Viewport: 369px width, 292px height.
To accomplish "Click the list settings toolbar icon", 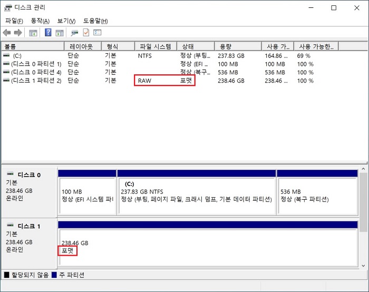I will click(97, 33).
